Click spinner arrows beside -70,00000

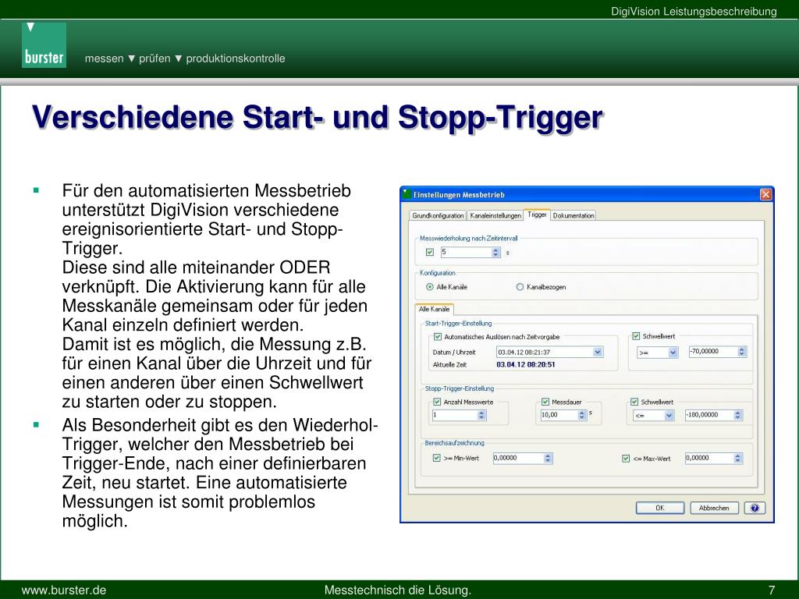pos(742,352)
